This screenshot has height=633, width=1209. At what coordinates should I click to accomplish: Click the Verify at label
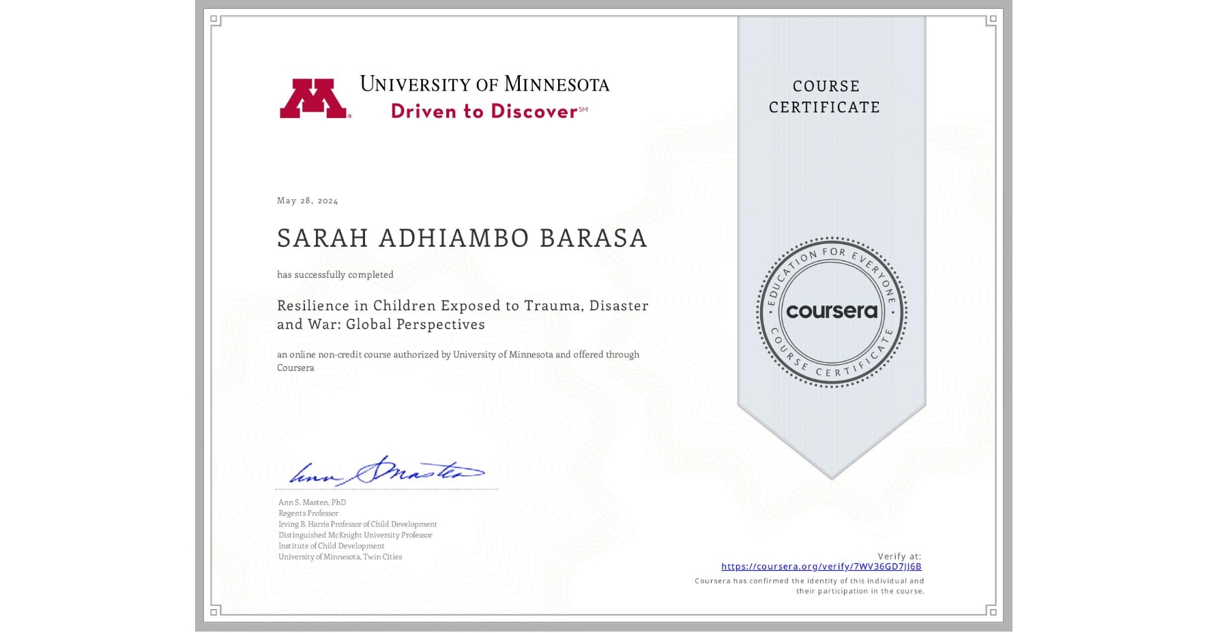pos(899,555)
